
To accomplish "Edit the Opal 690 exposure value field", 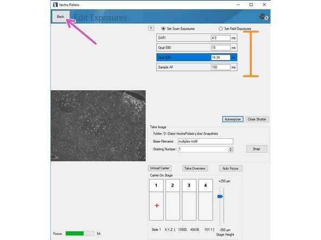I will (221, 48).
